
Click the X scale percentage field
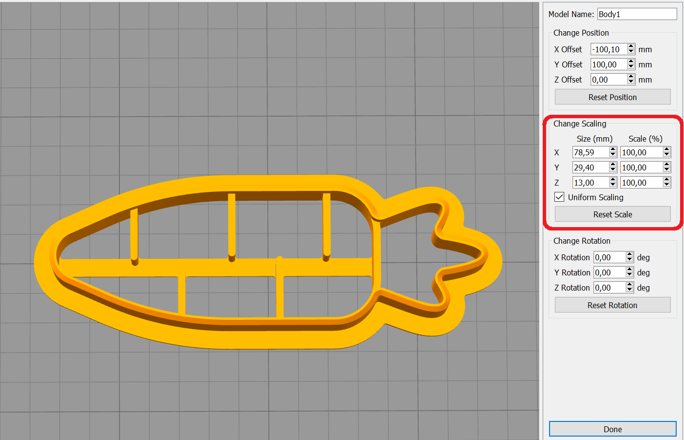coord(641,152)
